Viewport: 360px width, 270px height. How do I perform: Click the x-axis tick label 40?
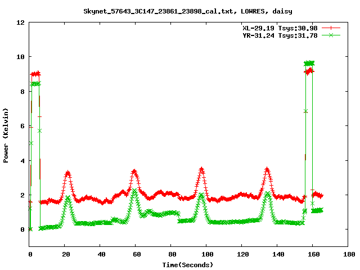click(101, 254)
